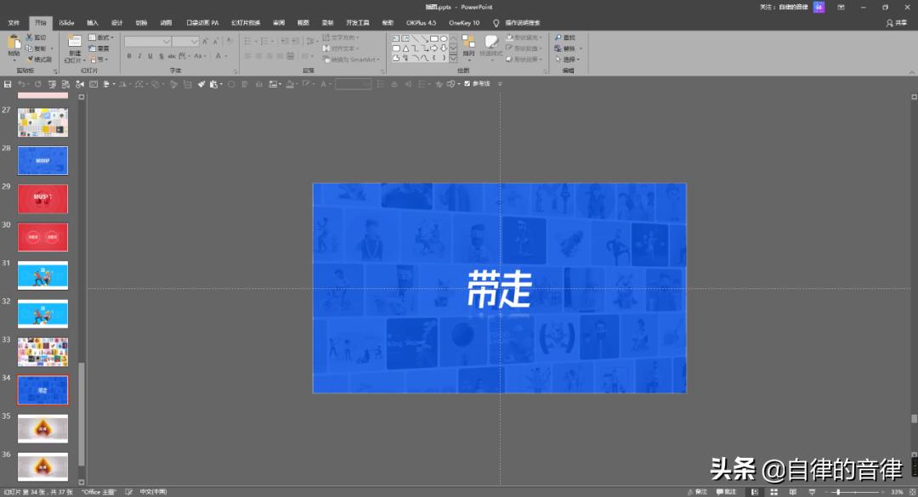918x497 pixels.
Task: Uncheck the 参考线 guides checkbox
Action: point(467,84)
